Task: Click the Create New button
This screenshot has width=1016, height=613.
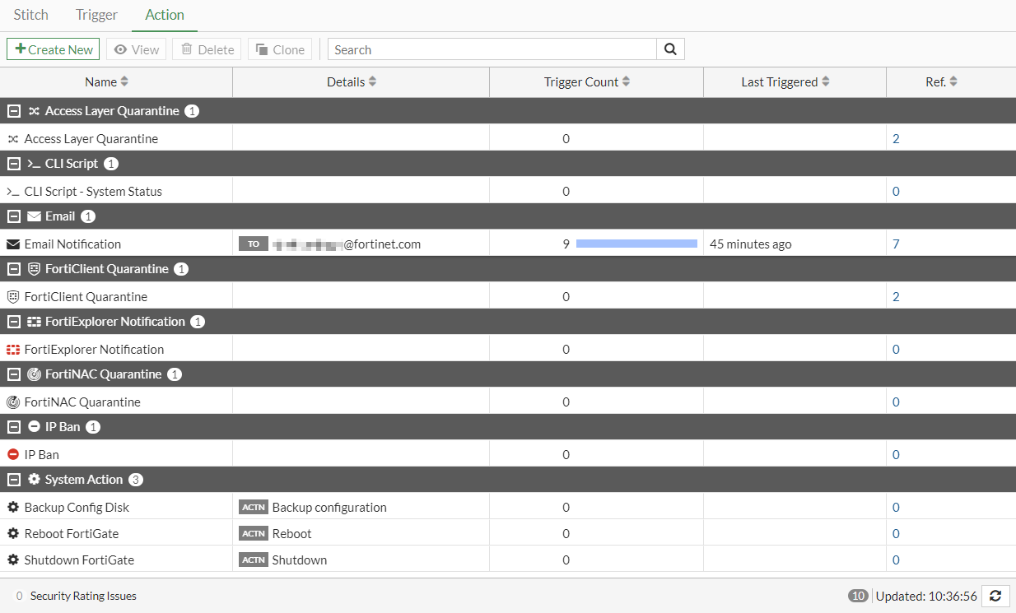Action: [x=53, y=49]
